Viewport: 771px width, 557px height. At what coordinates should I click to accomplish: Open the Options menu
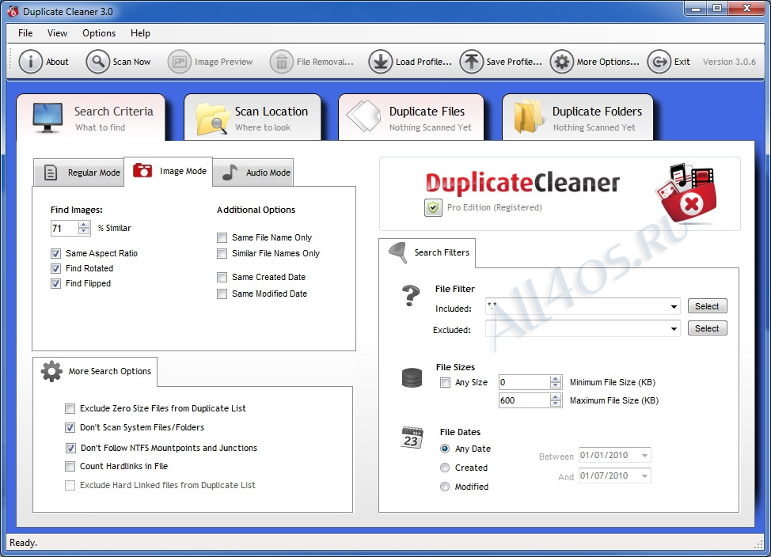click(x=99, y=33)
